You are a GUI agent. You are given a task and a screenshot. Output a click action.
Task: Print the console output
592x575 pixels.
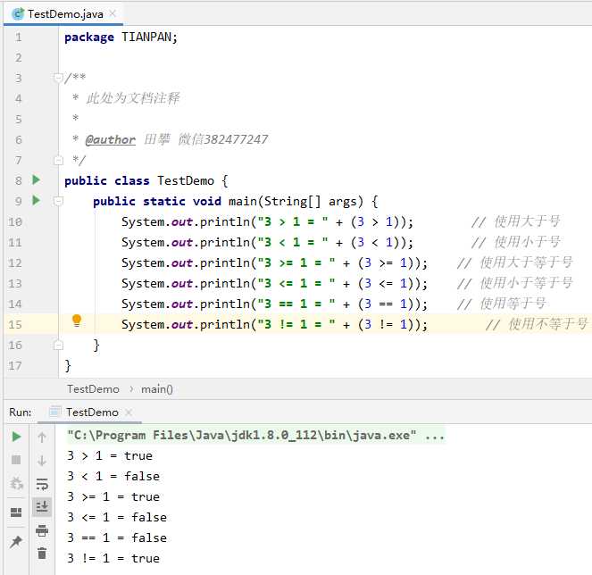[x=42, y=530]
